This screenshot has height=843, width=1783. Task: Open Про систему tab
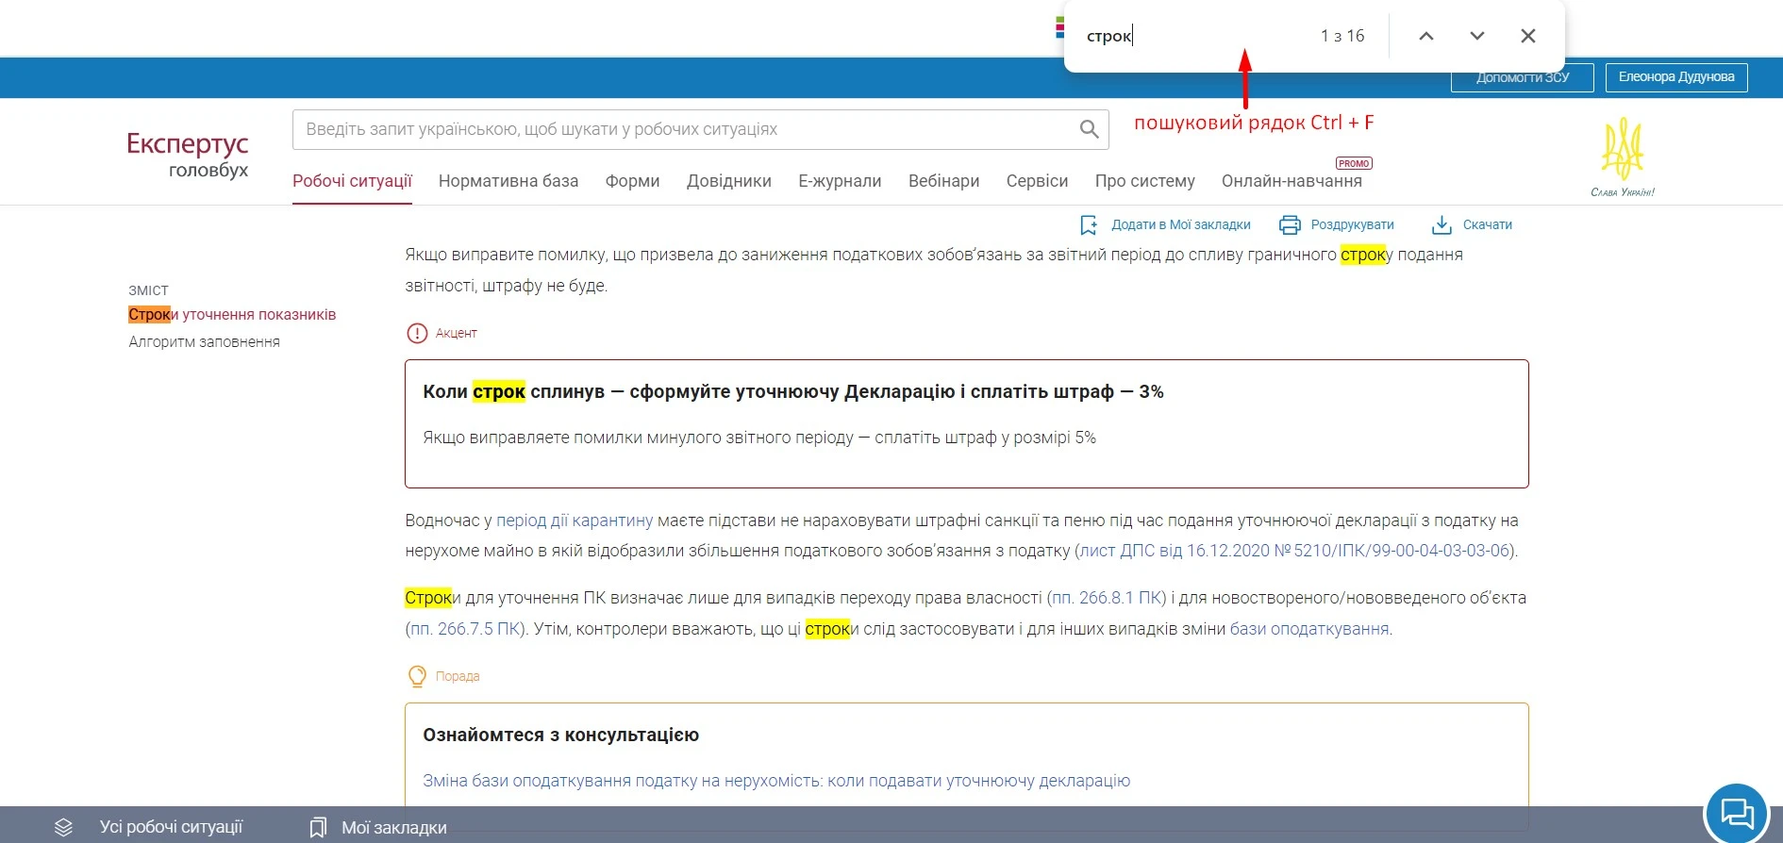tap(1144, 181)
